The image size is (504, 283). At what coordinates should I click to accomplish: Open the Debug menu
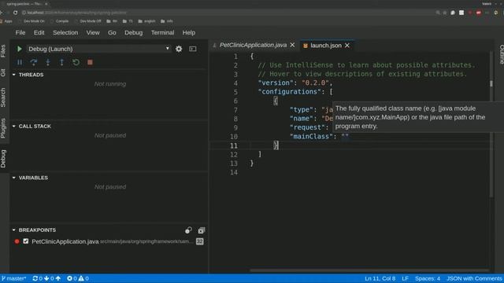click(133, 33)
